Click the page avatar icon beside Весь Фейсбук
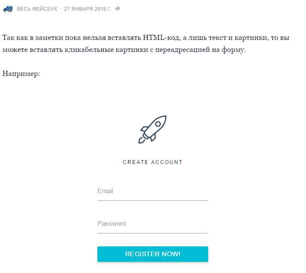Image resolution: width=306 pixels, height=273 pixels. (x=8, y=9)
